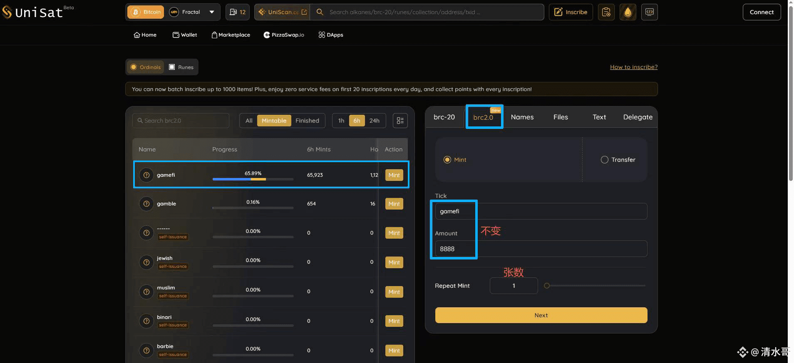Open the How to inscribe? link

coord(634,67)
